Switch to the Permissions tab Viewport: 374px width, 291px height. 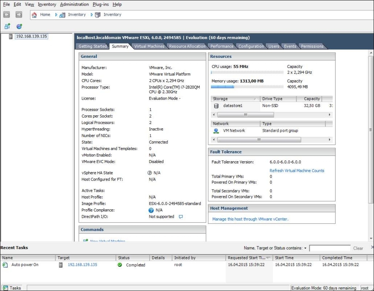(312, 46)
